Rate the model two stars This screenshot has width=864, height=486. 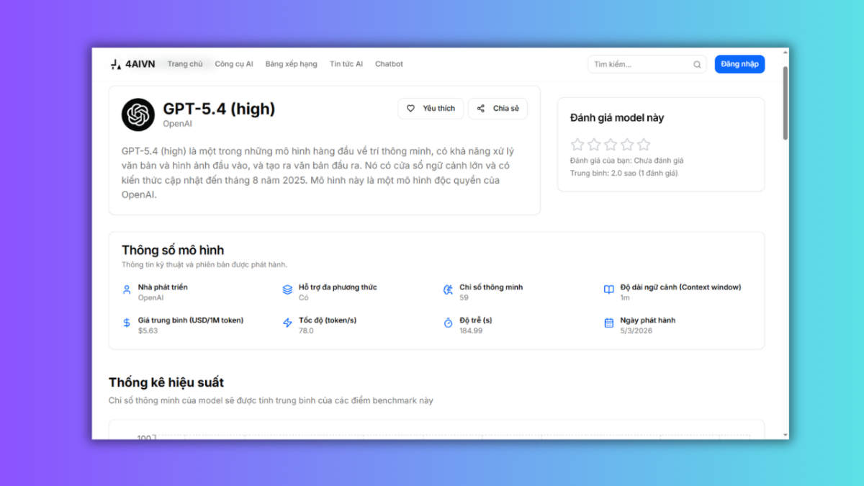[x=594, y=144]
